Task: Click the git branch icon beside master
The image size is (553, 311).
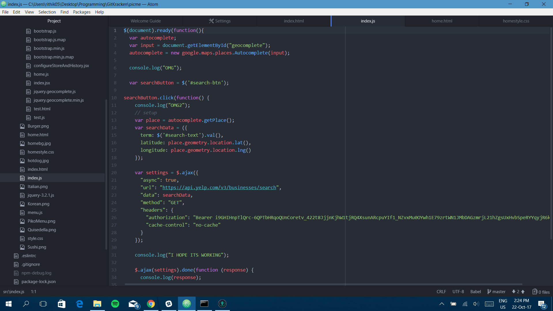Action: click(489, 292)
